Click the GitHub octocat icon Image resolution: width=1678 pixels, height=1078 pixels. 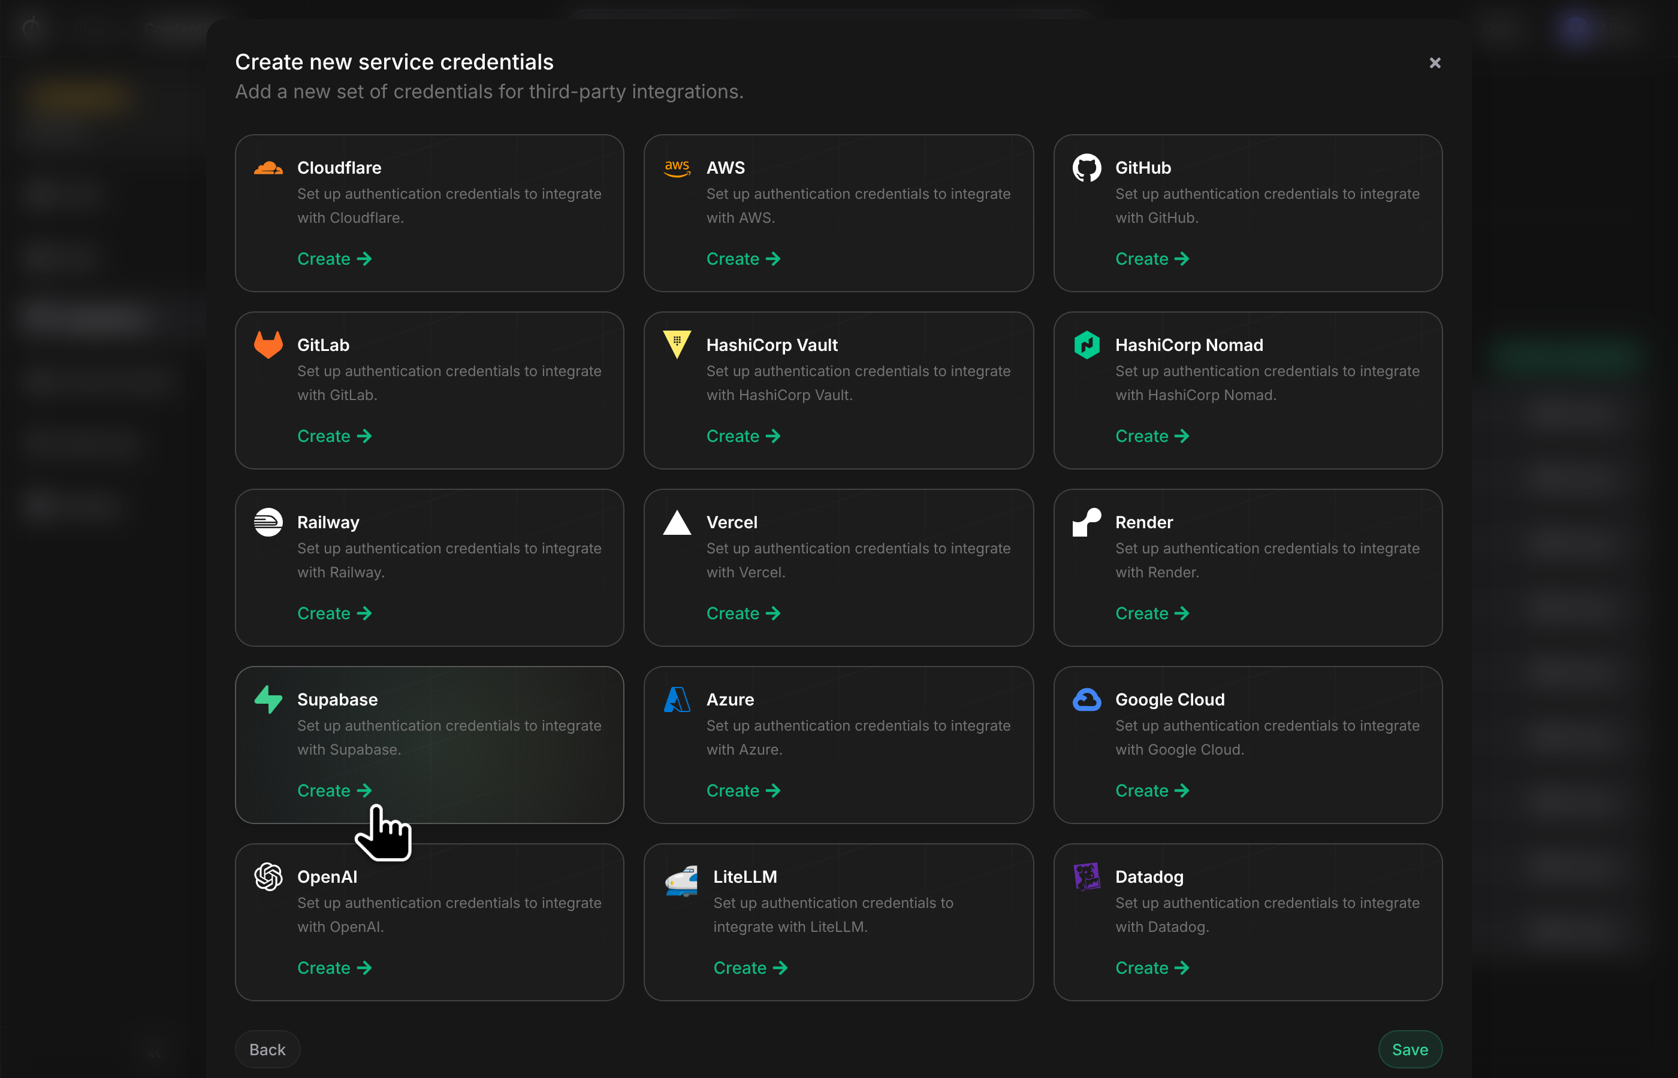(1087, 168)
